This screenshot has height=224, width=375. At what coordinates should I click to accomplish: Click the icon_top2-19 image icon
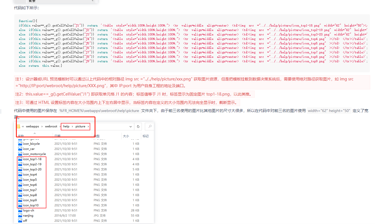coord(20,164)
